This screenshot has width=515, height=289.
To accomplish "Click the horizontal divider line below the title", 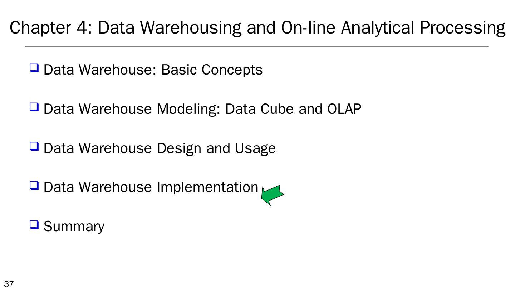I will point(256,47).
